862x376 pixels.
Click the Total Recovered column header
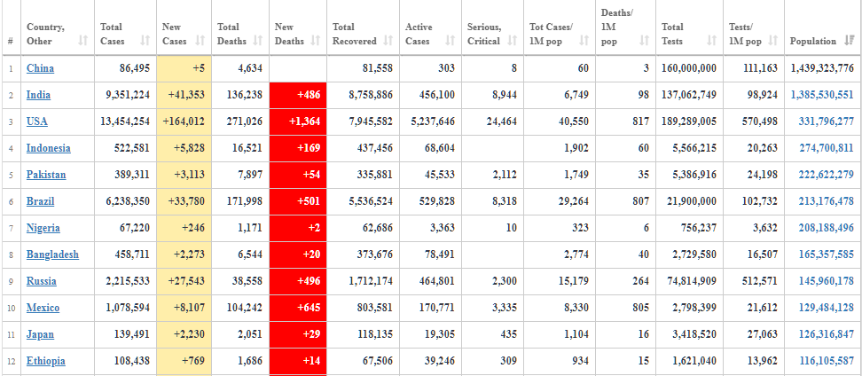click(x=363, y=27)
